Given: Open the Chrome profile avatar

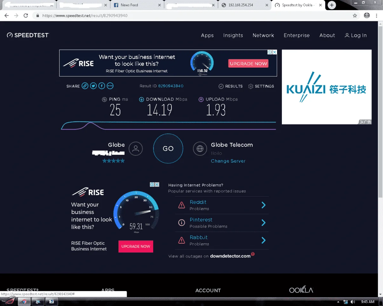Looking at the screenshot, I should click(367, 15).
